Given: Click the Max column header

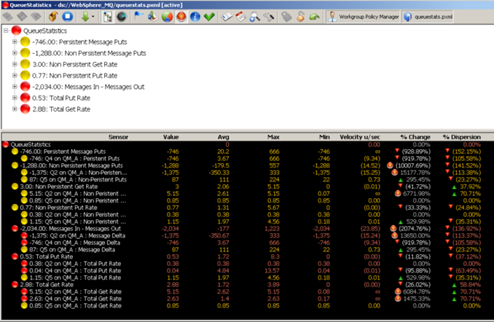Looking at the screenshot, I should pyautogui.click(x=273, y=137).
